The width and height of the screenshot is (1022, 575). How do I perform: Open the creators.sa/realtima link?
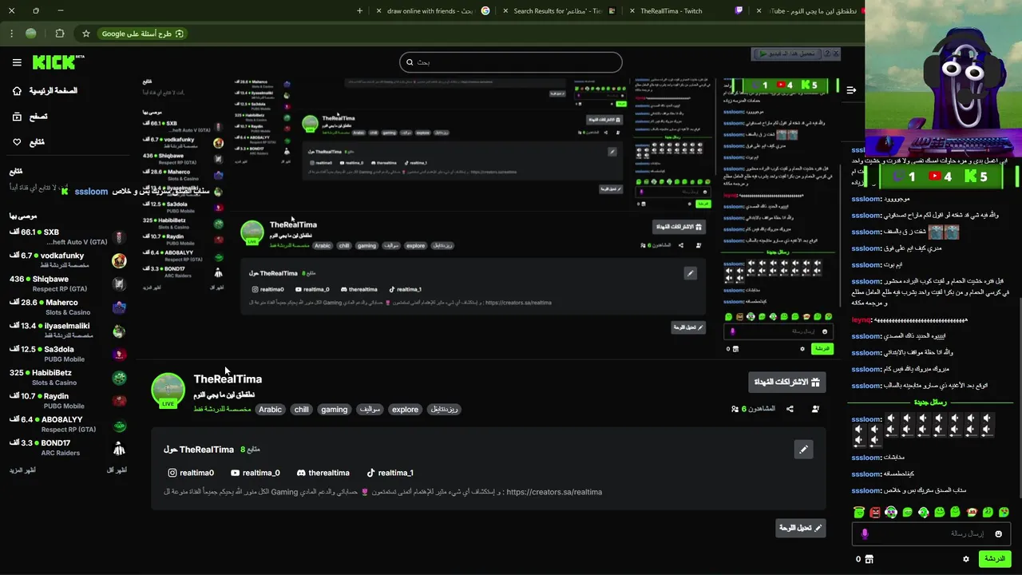coord(554,492)
